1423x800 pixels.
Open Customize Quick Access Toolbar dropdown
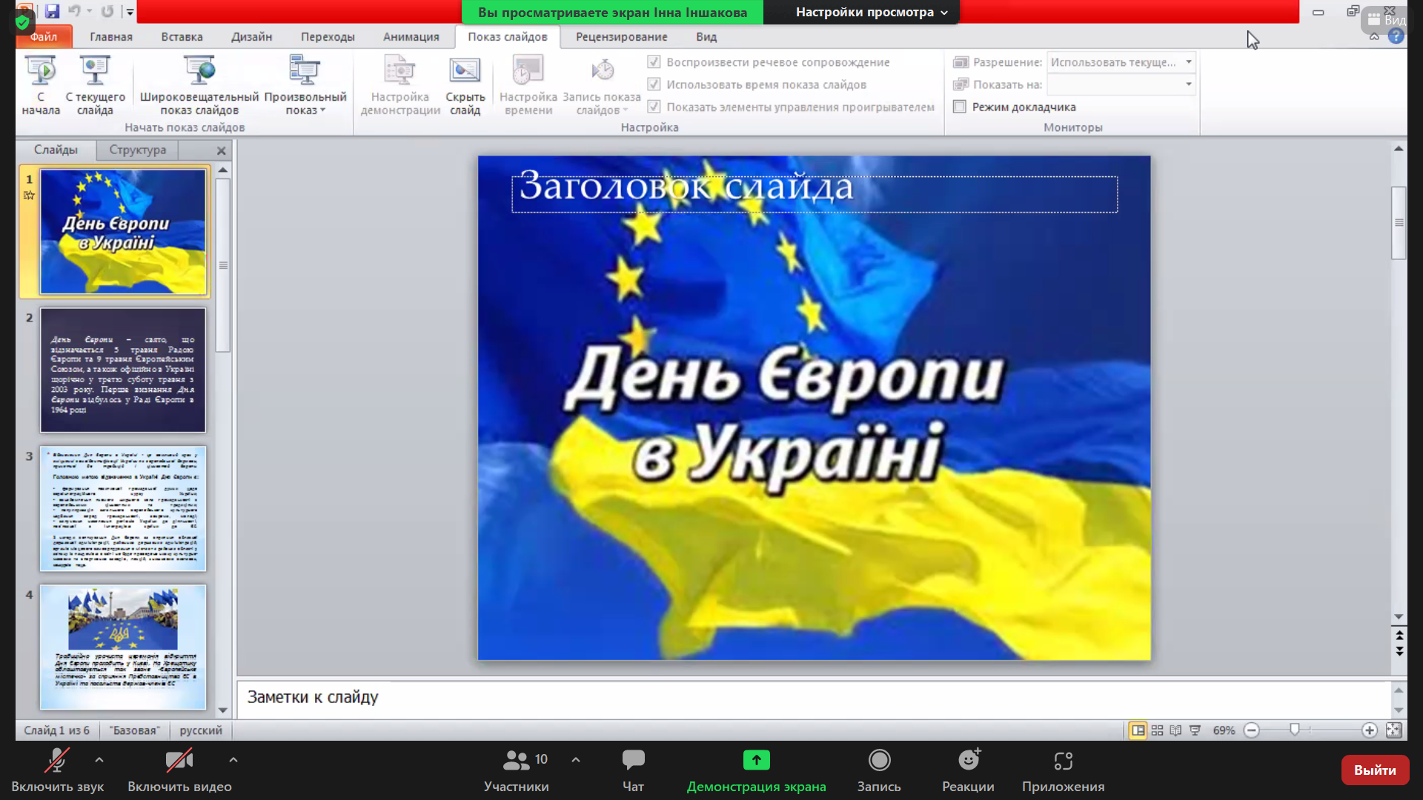pos(130,12)
